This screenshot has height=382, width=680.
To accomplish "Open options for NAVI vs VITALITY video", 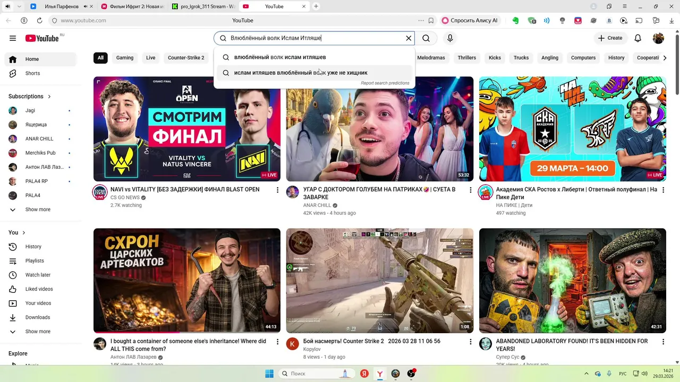I will 277,190.
